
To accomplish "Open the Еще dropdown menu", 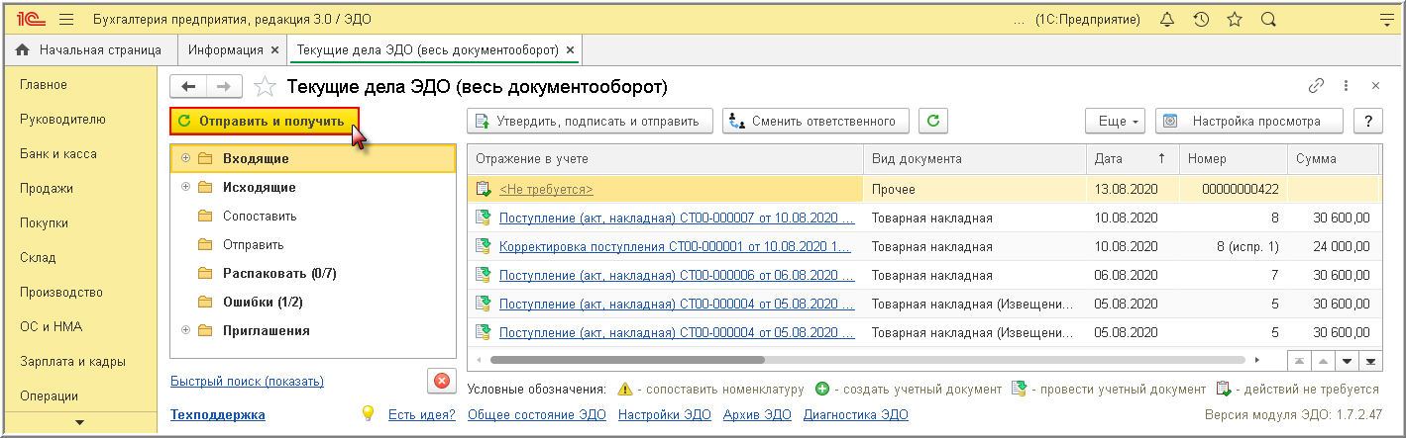I will tap(1116, 122).
